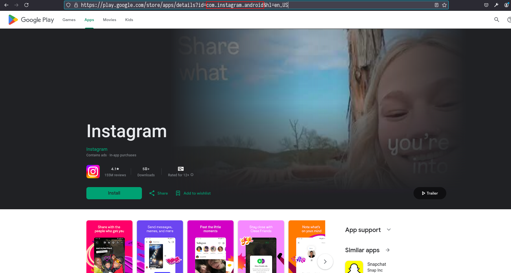
Task: Add Instagram to wishlist
Action: click(193, 193)
